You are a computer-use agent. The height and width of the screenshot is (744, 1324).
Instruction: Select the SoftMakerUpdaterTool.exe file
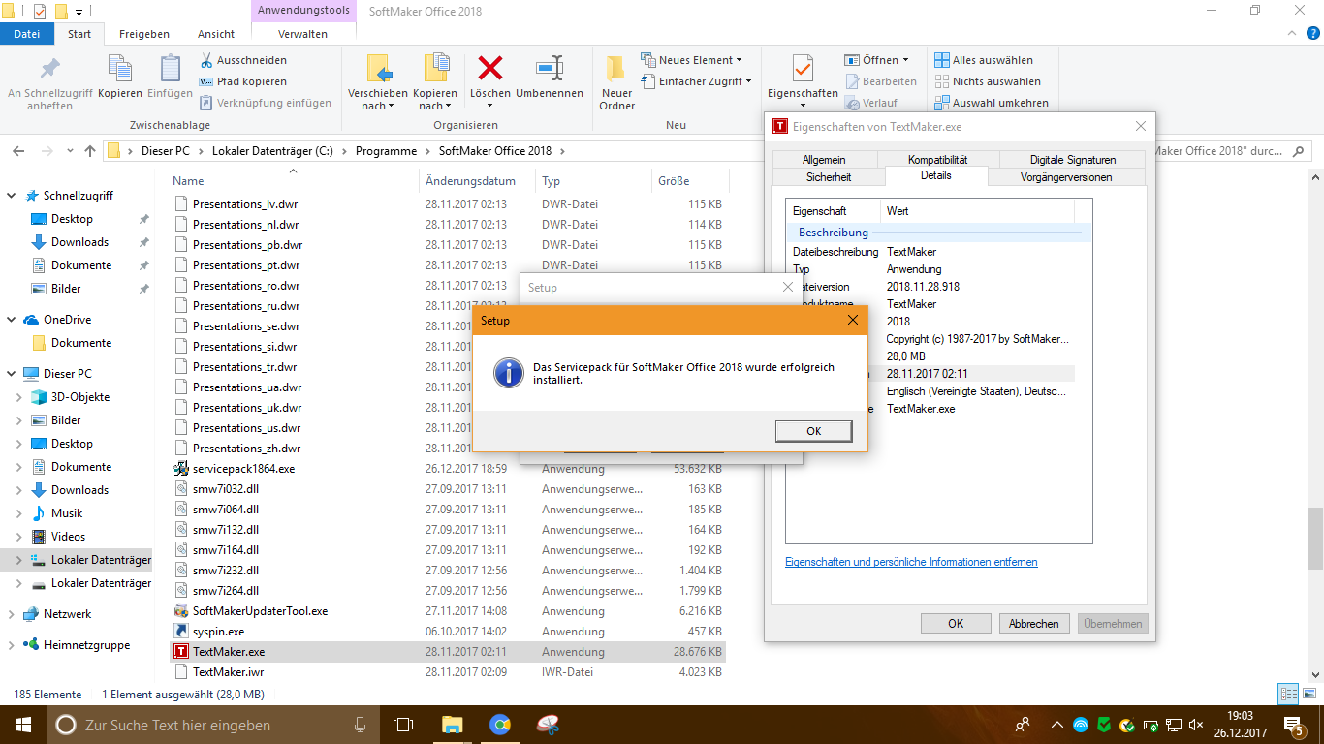[260, 611]
